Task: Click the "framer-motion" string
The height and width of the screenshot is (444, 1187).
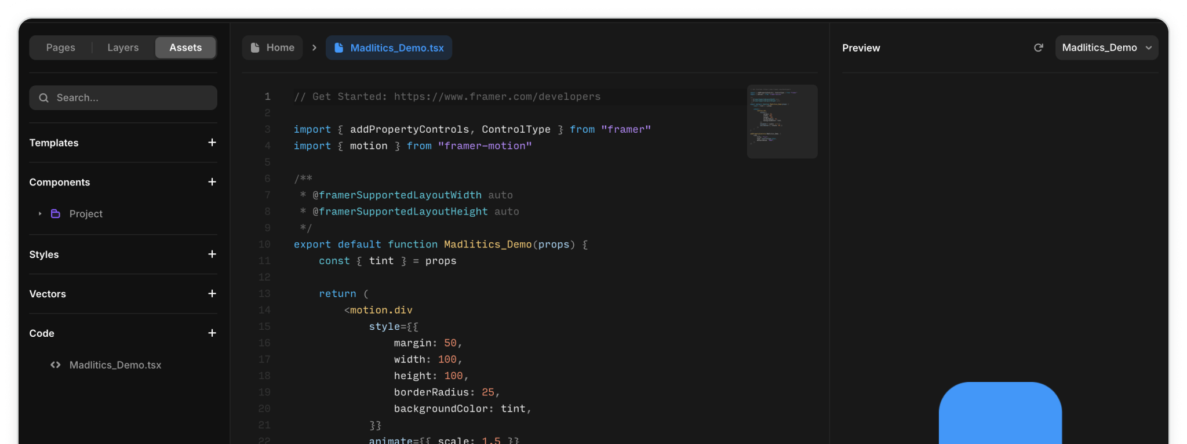Action: [x=485, y=146]
